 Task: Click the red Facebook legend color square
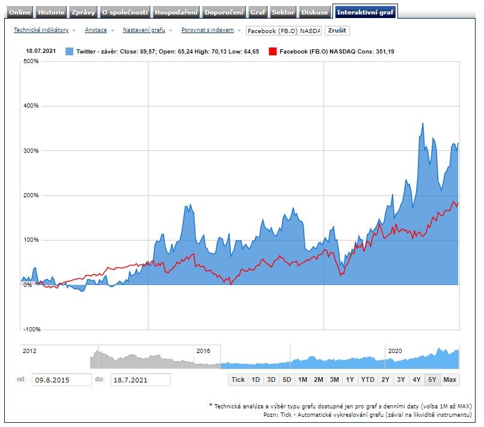272,52
